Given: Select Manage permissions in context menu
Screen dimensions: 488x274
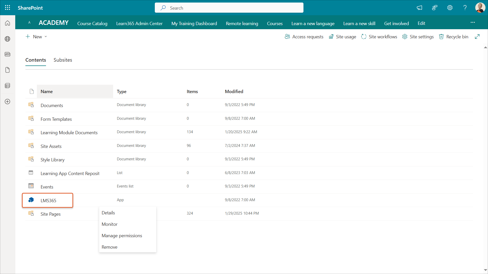Looking at the screenshot, I should click(x=128, y=235).
